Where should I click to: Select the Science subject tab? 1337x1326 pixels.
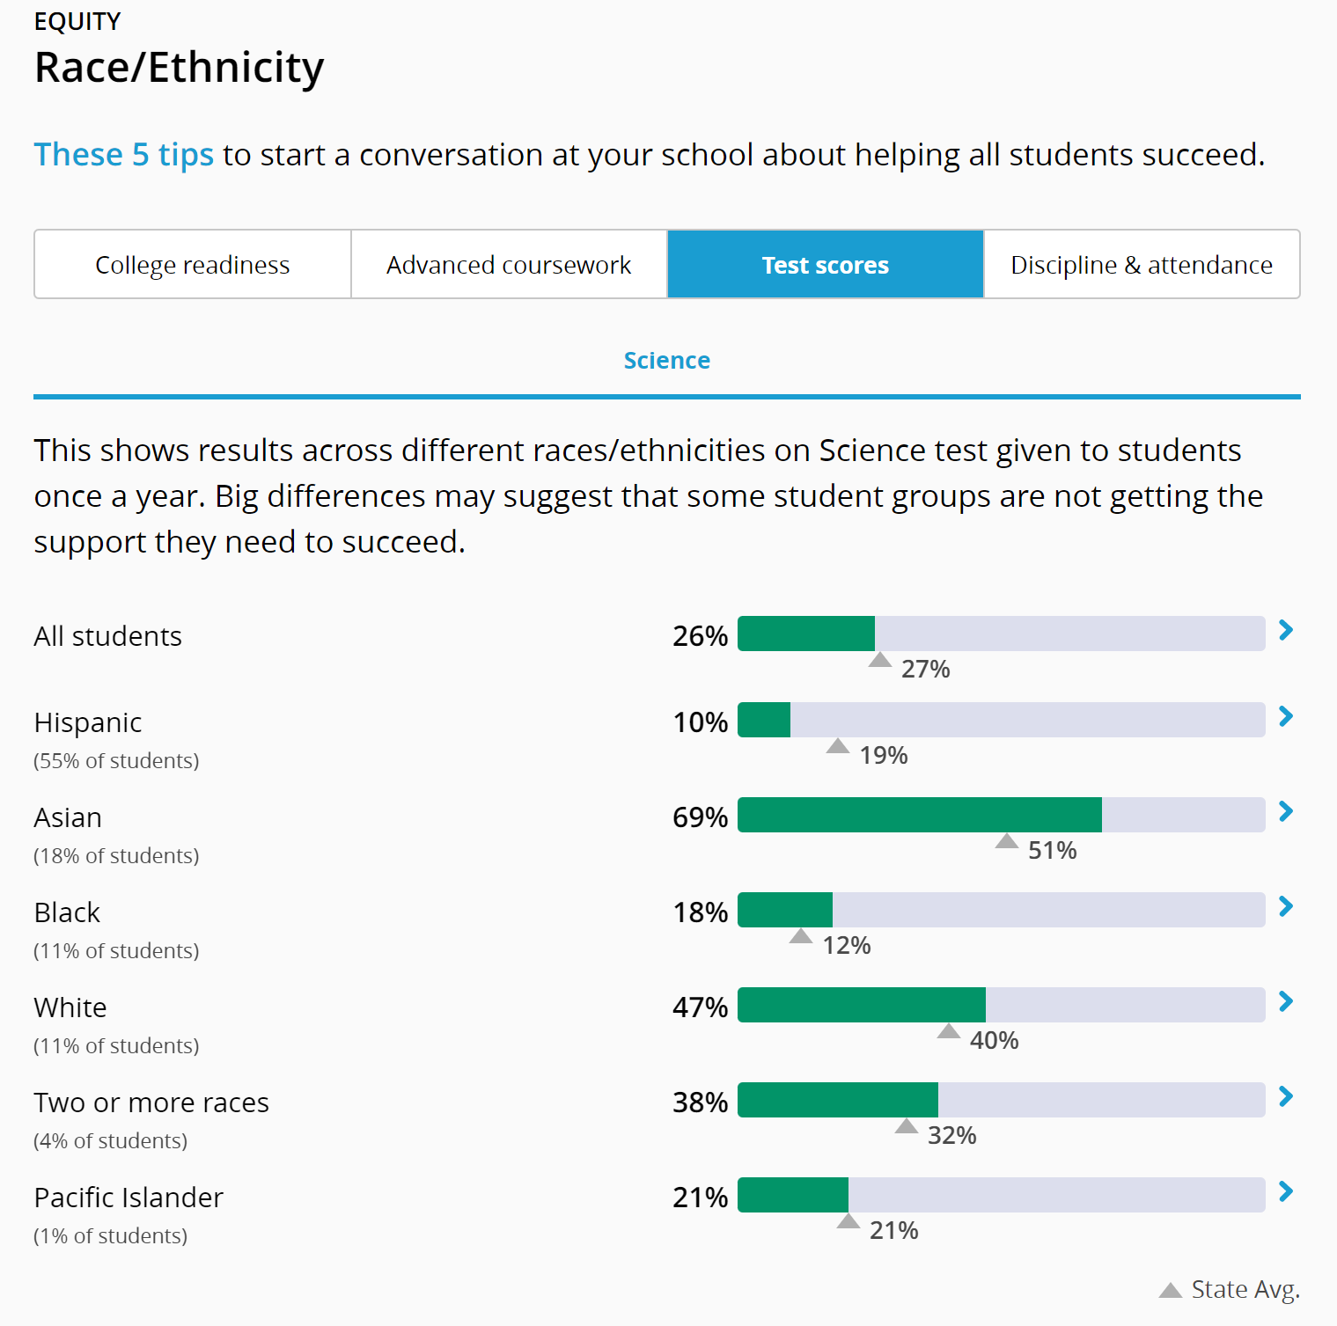666,361
